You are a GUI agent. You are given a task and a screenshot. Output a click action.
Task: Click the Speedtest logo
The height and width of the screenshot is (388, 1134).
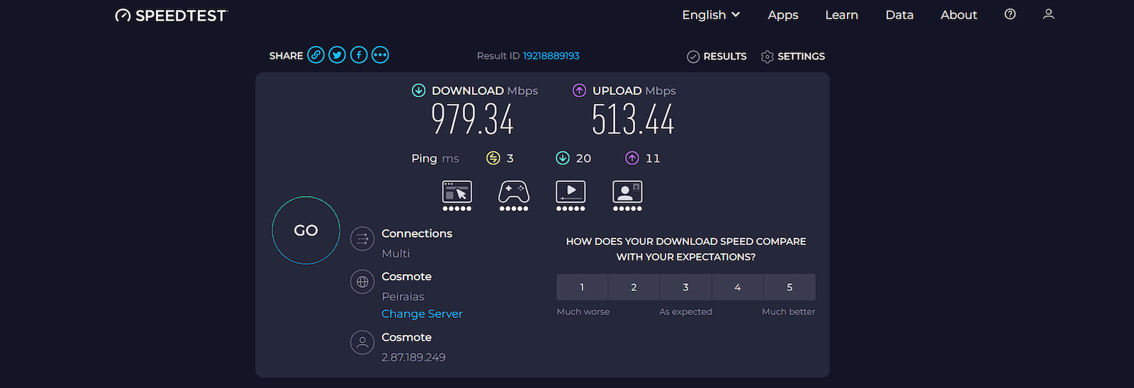172,15
